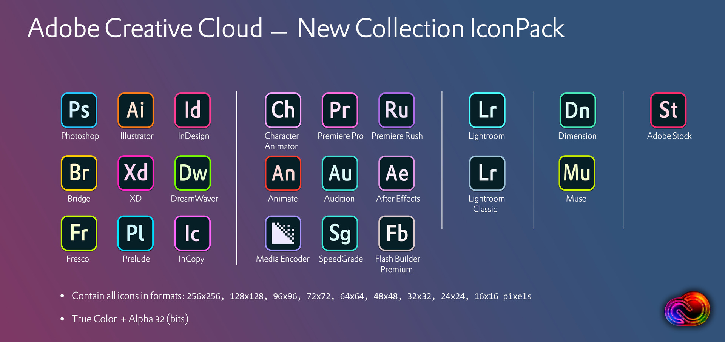Click the "InCopy" label text

pyautogui.click(x=191, y=259)
